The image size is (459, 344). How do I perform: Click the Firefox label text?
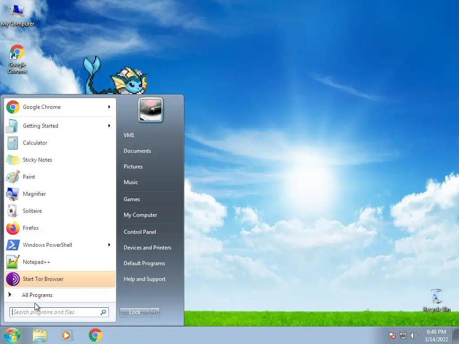coord(31,228)
